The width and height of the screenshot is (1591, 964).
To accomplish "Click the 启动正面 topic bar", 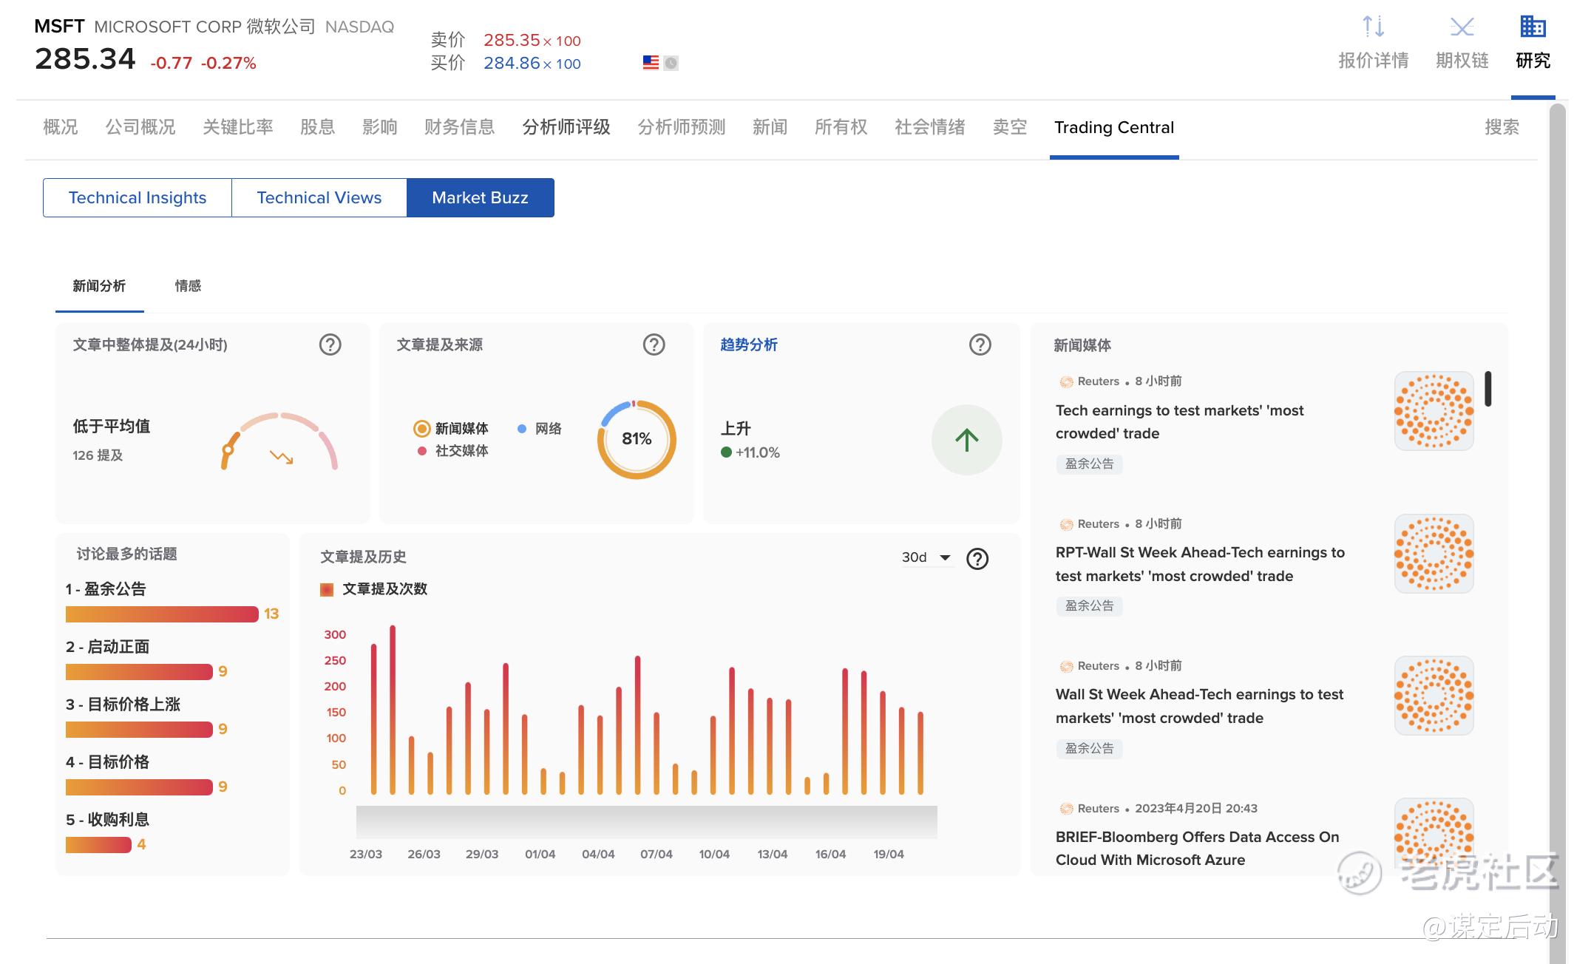I will point(139,672).
